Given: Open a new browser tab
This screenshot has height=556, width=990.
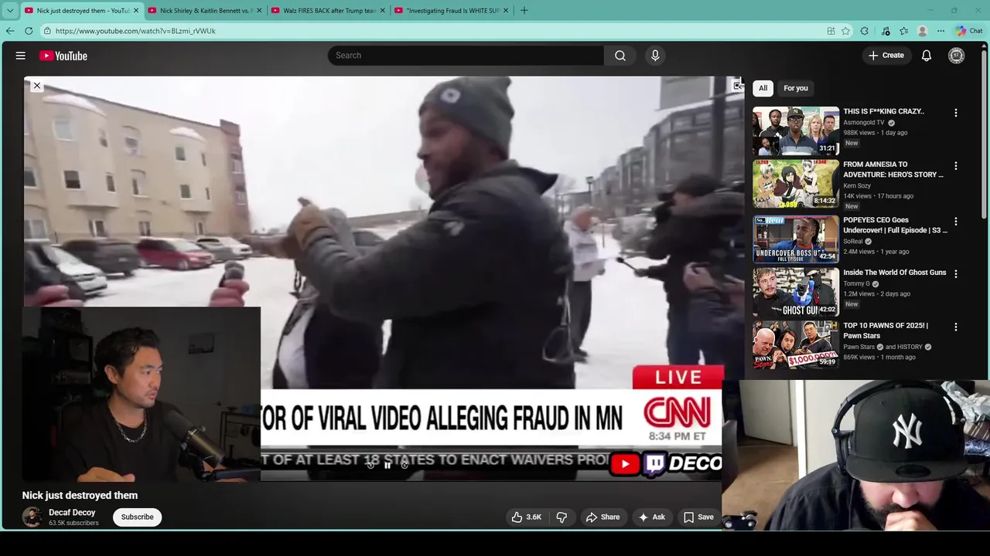Looking at the screenshot, I should 524,11.
